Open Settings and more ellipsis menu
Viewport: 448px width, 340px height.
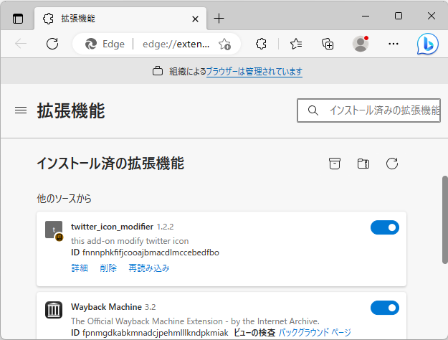tap(394, 44)
